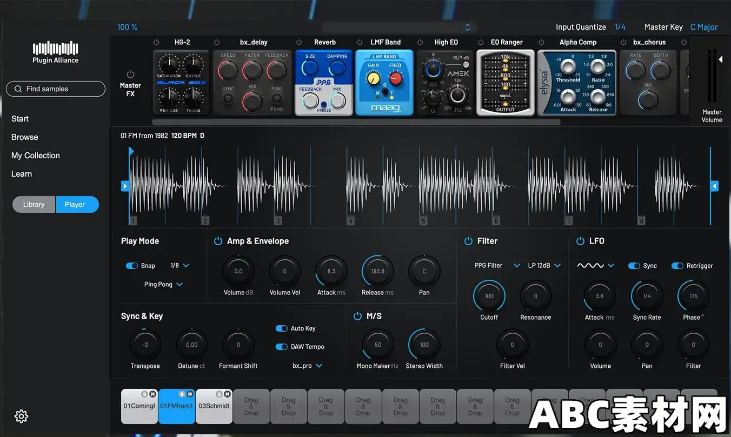Open My Collection in the sidebar

(x=36, y=156)
